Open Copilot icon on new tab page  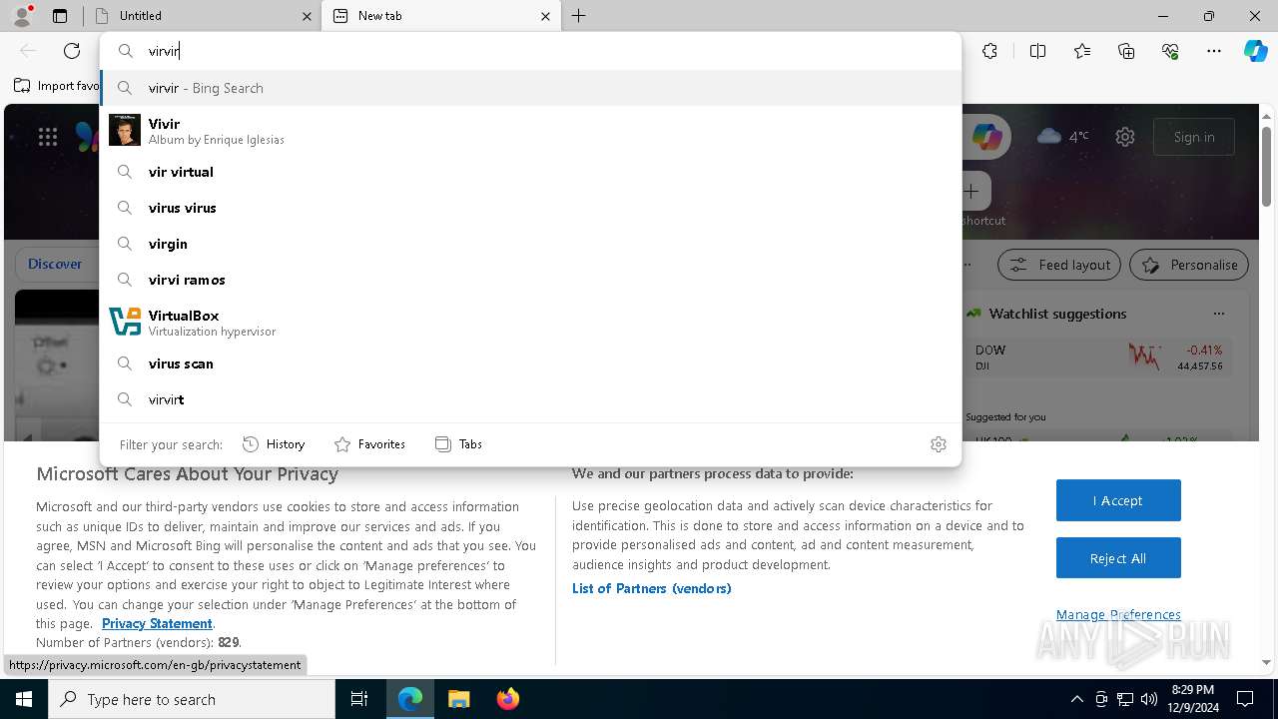(987, 137)
